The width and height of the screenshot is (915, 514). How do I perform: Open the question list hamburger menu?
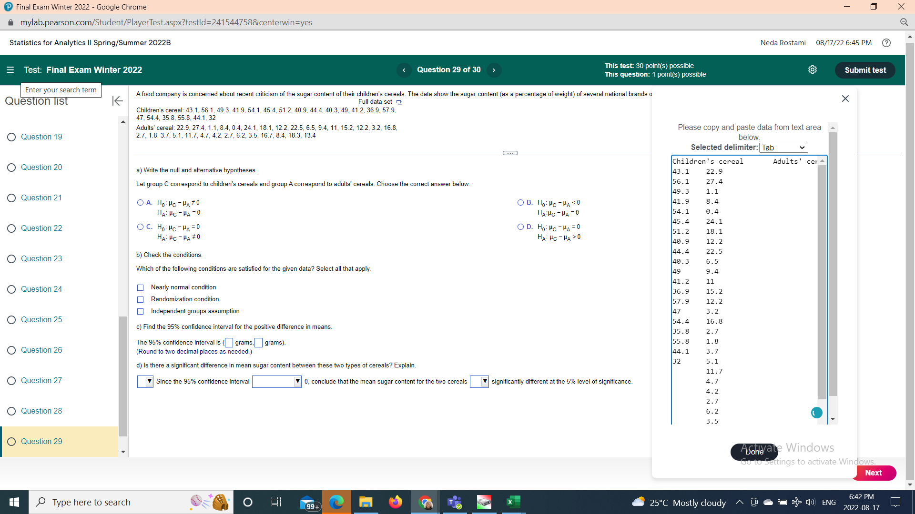pyautogui.click(x=10, y=69)
